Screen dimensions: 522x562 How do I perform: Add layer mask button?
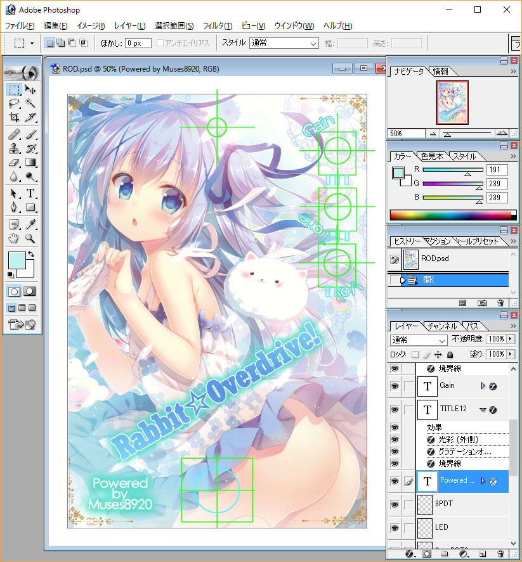(x=427, y=554)
